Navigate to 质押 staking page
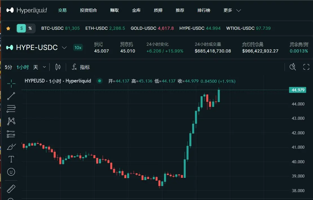 [158, 10]
